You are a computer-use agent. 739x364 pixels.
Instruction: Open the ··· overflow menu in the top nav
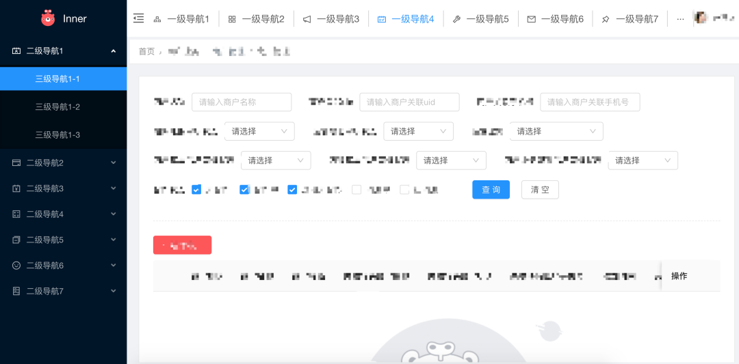pyautogui.click(x=680, y=19)
